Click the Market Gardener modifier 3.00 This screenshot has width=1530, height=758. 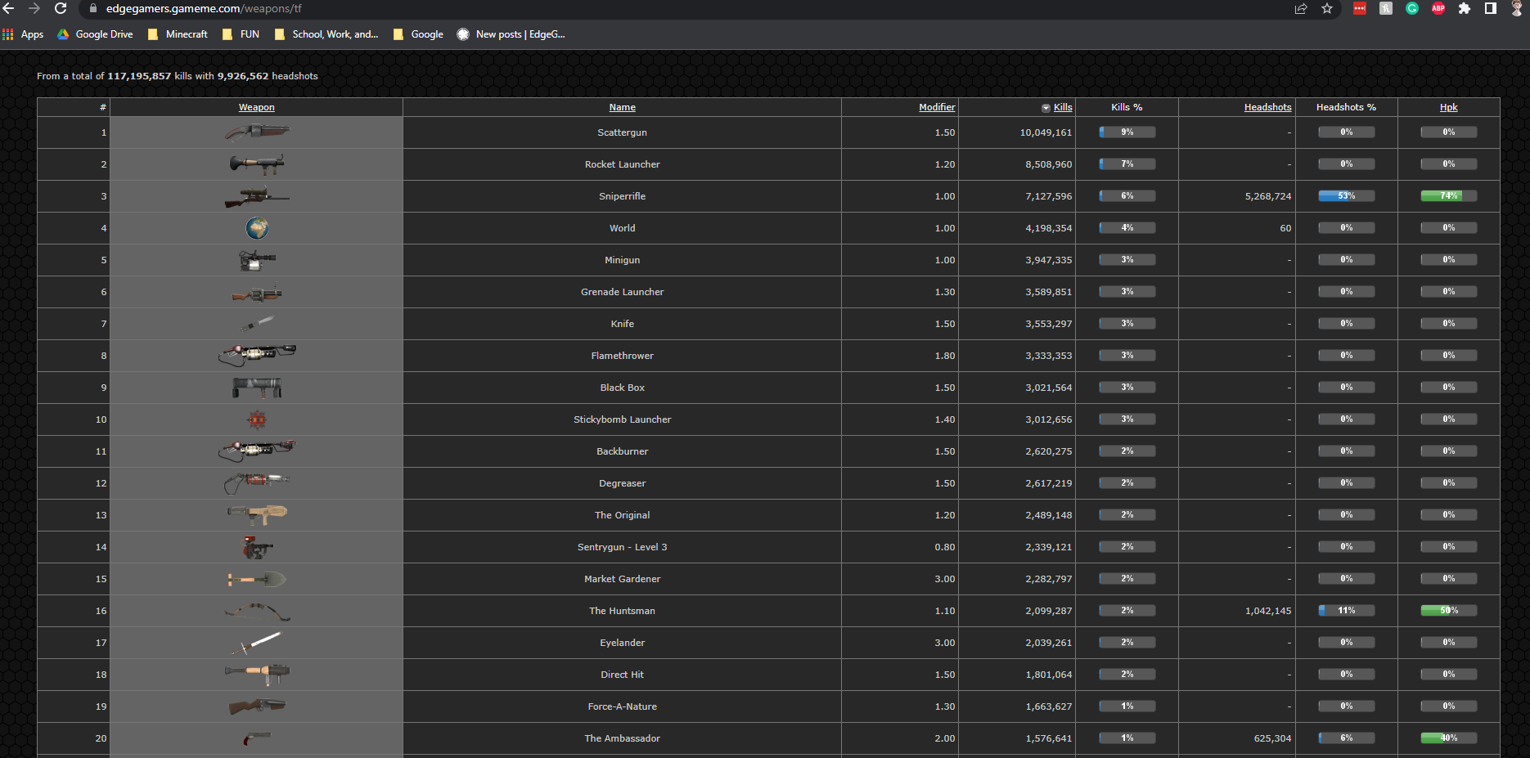coord(945,579)
